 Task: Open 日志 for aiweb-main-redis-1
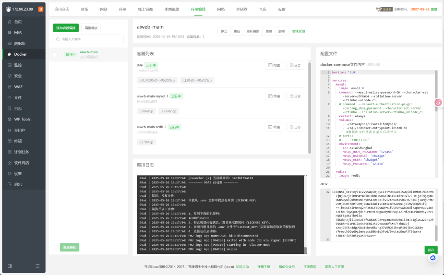pos(295,127)
